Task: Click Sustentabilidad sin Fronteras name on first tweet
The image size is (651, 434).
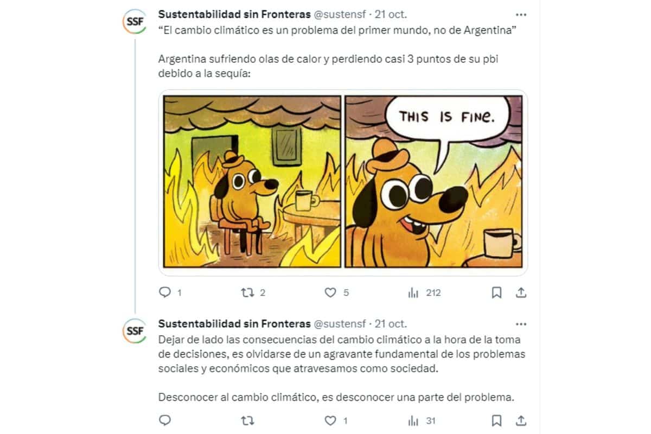Action: point(234,15)
